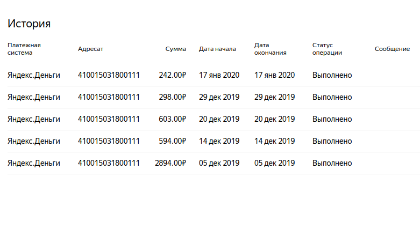Screen dimensions: 420x236
Task: Click "Яндекс.Деньги" in the 2894.00₽ row
Action: pos(33,163)
